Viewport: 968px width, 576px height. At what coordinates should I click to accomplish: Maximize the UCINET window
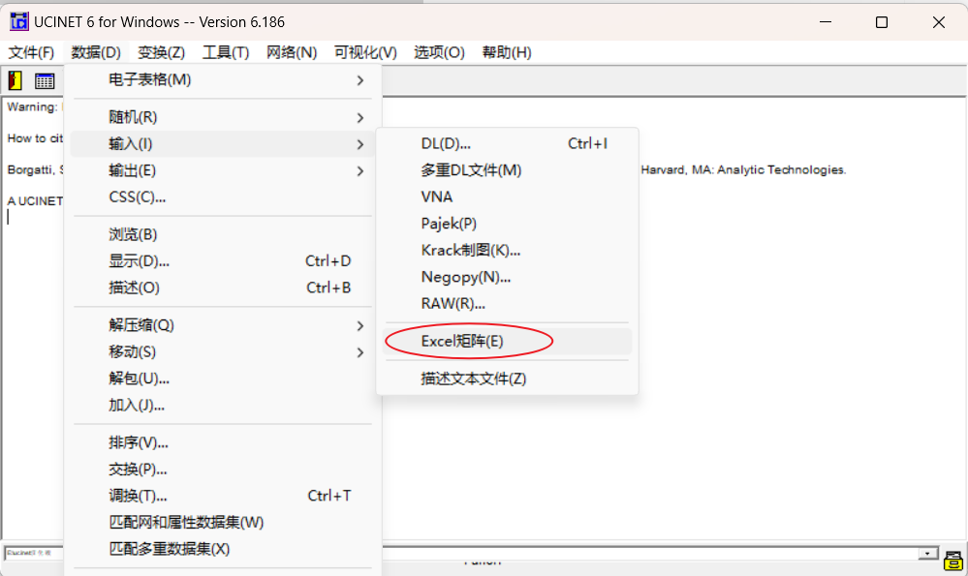(x=882, y=22)
